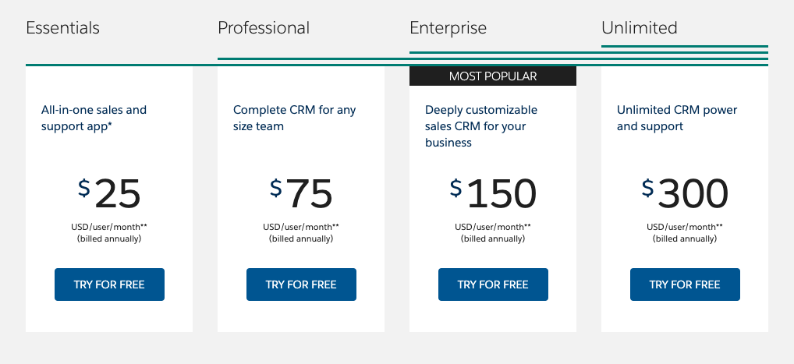
Task: Click the Most Popular banner
Action: click(x=493, y=76)
